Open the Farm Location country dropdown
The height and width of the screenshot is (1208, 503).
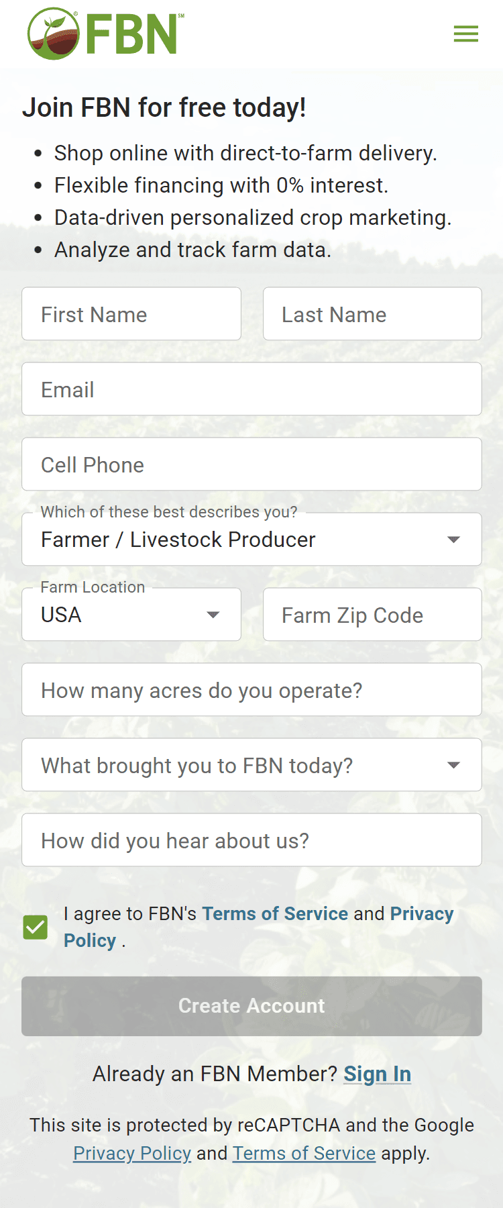131,615
